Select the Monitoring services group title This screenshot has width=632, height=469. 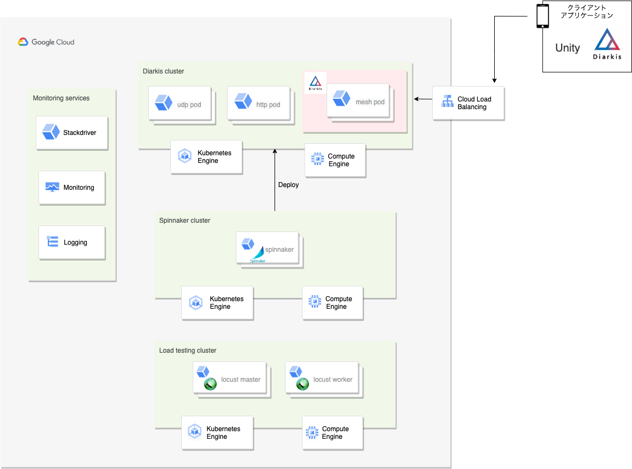point(61,98)
